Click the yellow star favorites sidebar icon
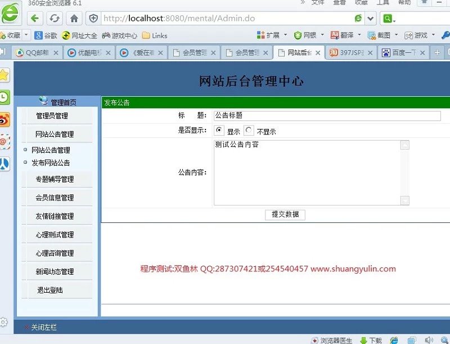This screenshot has width=450, height=344. click(4, 75)
